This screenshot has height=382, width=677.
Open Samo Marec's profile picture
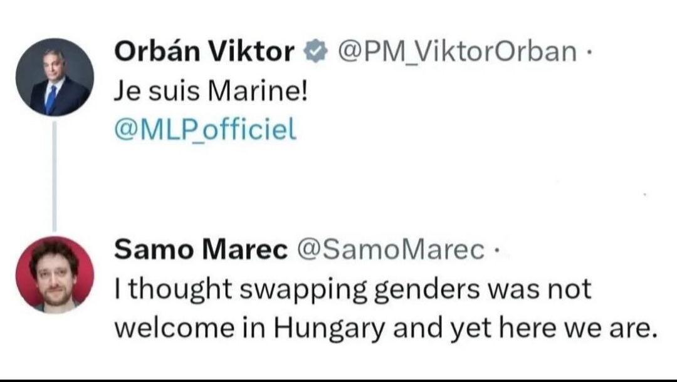pos(55,275)
